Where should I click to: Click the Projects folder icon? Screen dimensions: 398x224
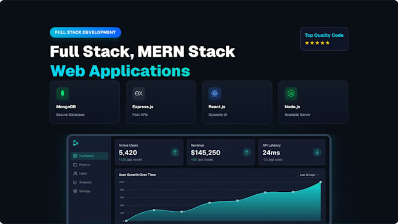point(75,165)
